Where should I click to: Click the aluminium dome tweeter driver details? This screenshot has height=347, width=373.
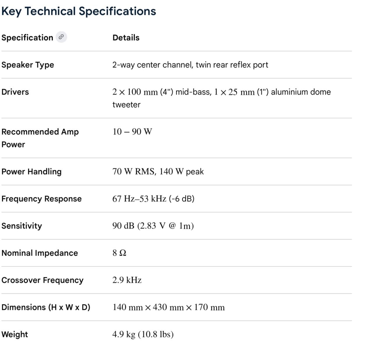221,98
